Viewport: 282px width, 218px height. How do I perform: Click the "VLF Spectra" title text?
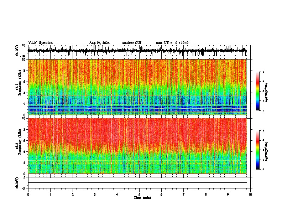coord(40,43)
